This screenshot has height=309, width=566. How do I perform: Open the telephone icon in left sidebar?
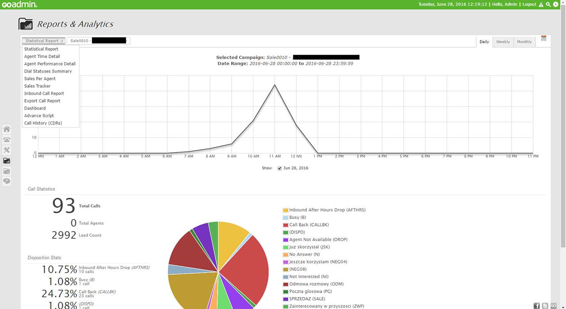7,139
